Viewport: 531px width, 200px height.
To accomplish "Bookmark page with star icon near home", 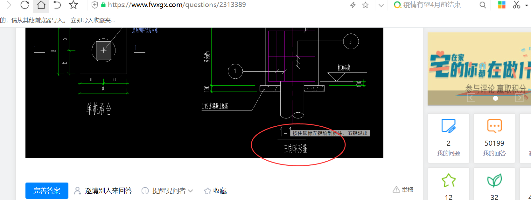I will pos(73,5).
